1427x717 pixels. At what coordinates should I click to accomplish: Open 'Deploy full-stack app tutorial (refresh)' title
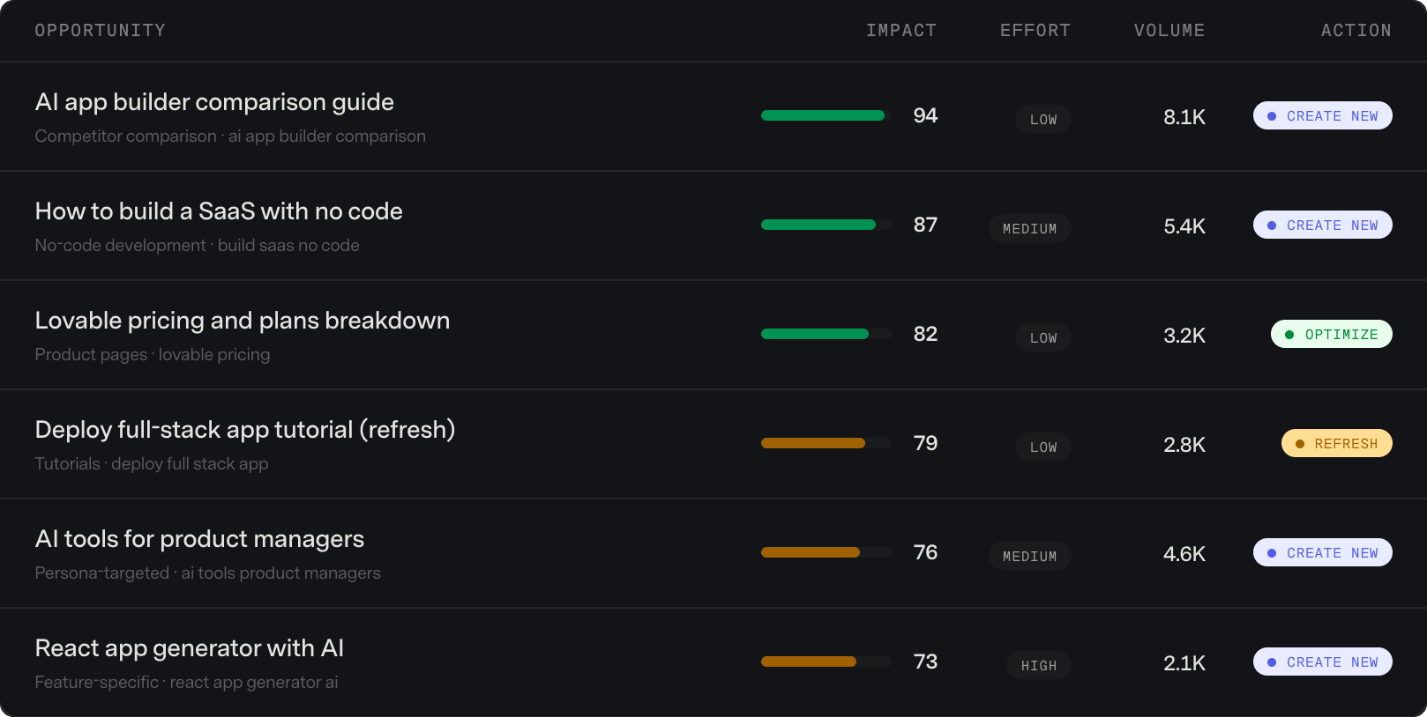tap(245, 430)
